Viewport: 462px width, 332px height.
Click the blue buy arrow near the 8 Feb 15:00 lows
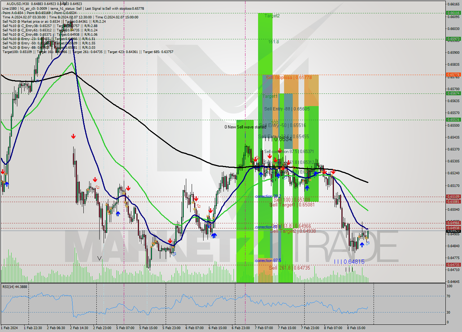click(x=362, y=245)
